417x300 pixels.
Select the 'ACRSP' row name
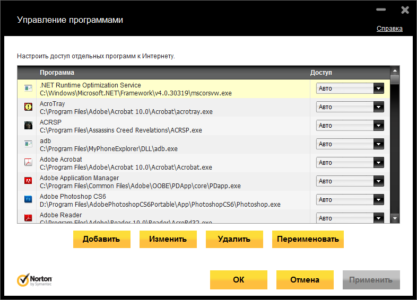(50, 122)
